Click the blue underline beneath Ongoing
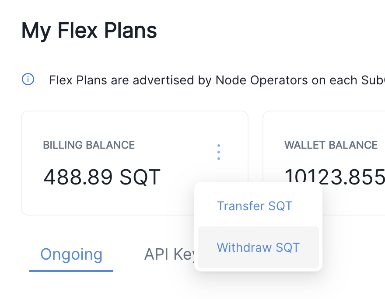 71,271
